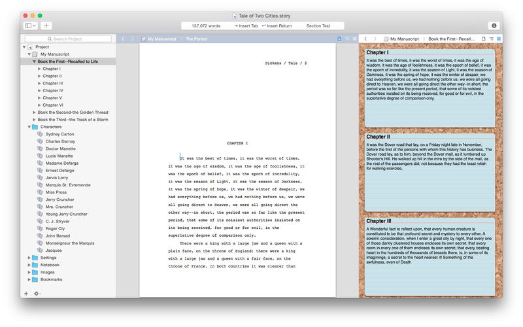Click the Madame Defarge character icon

click(x=40, y=163)
